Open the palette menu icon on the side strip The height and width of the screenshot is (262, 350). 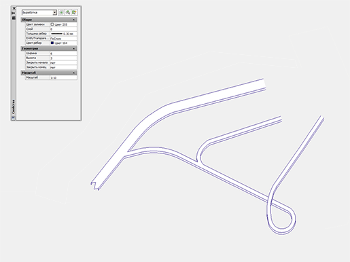coord(14,18)
